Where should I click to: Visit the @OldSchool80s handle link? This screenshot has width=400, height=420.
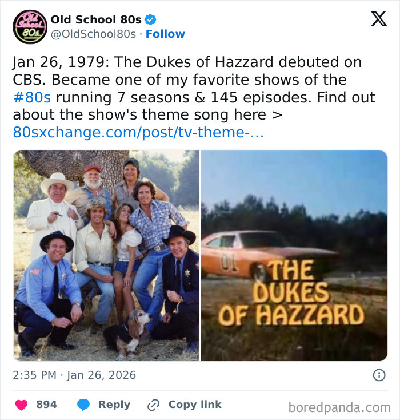pyautogui.click(x=94, y=34)
